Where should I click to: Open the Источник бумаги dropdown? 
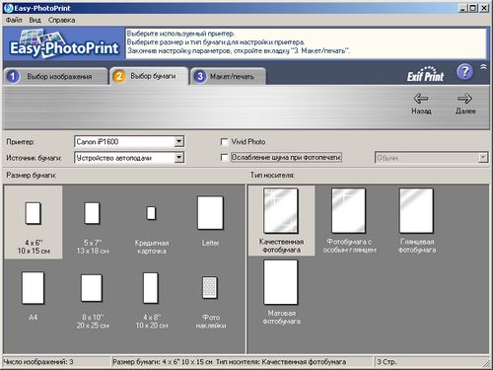(x=129, y=158)
